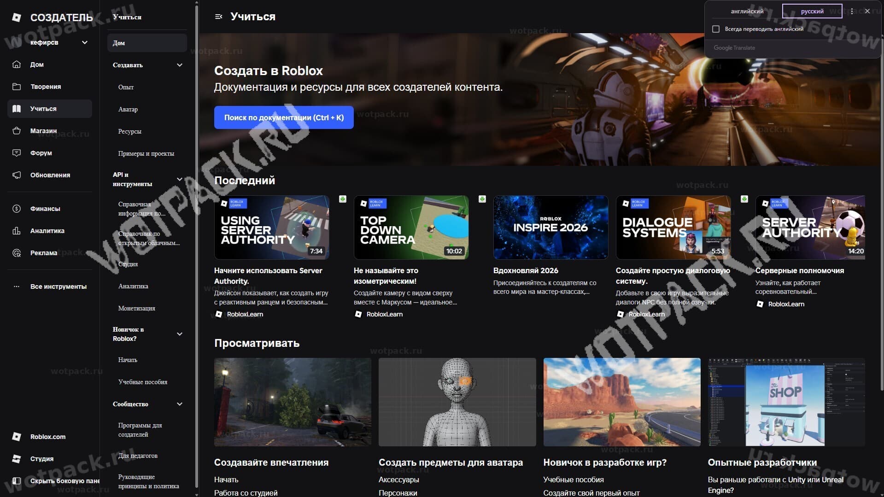Launch the Студия icon
This screenshot has height=497, width=884.
(x=17, y=459)
